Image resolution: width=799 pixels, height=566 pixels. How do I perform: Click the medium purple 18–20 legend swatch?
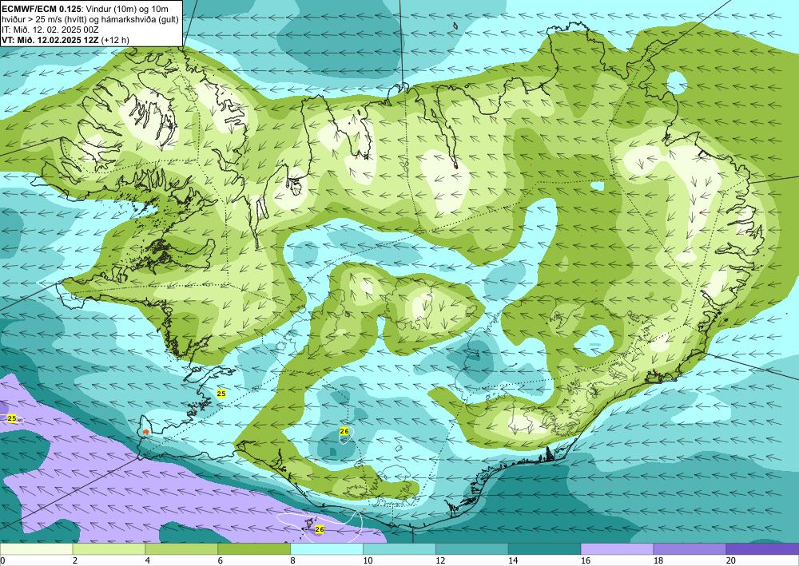pos(690,549)
